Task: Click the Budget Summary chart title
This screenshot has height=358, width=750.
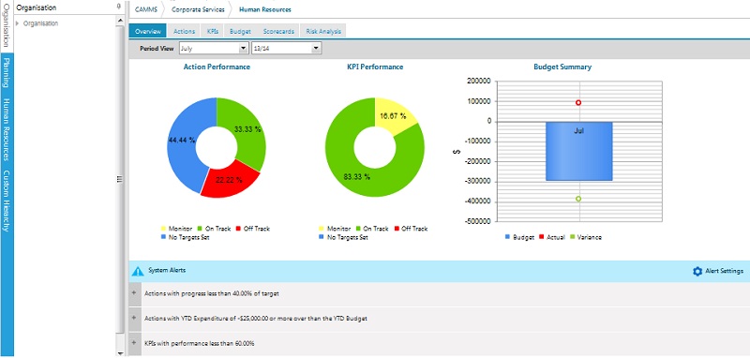Action: [x=562, y=67]
